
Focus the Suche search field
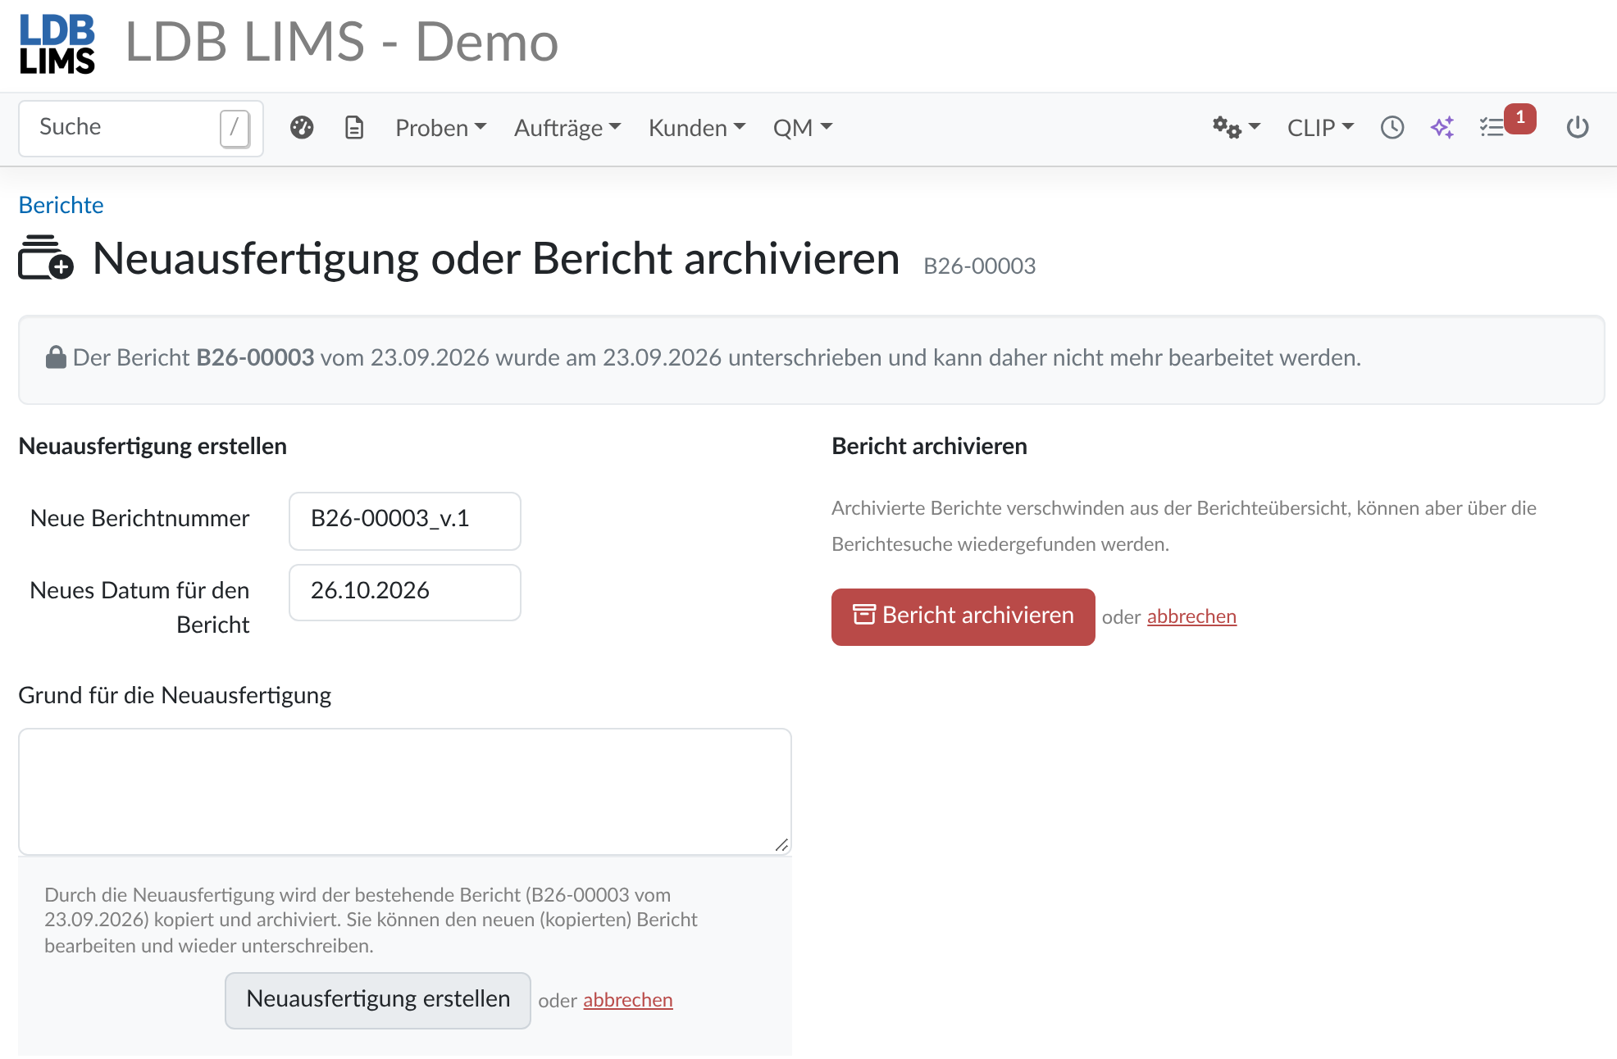141,128
